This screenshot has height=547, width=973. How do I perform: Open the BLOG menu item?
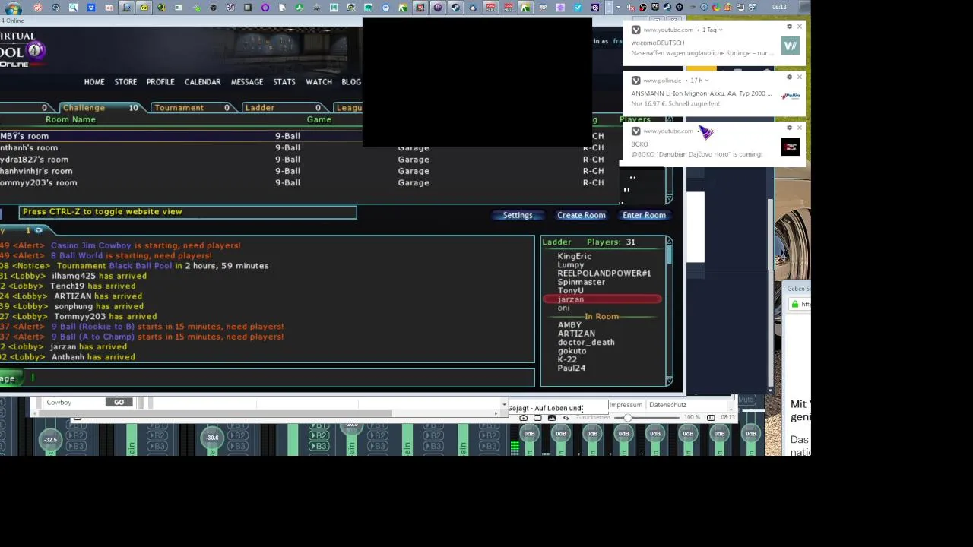tap(351, 82)
